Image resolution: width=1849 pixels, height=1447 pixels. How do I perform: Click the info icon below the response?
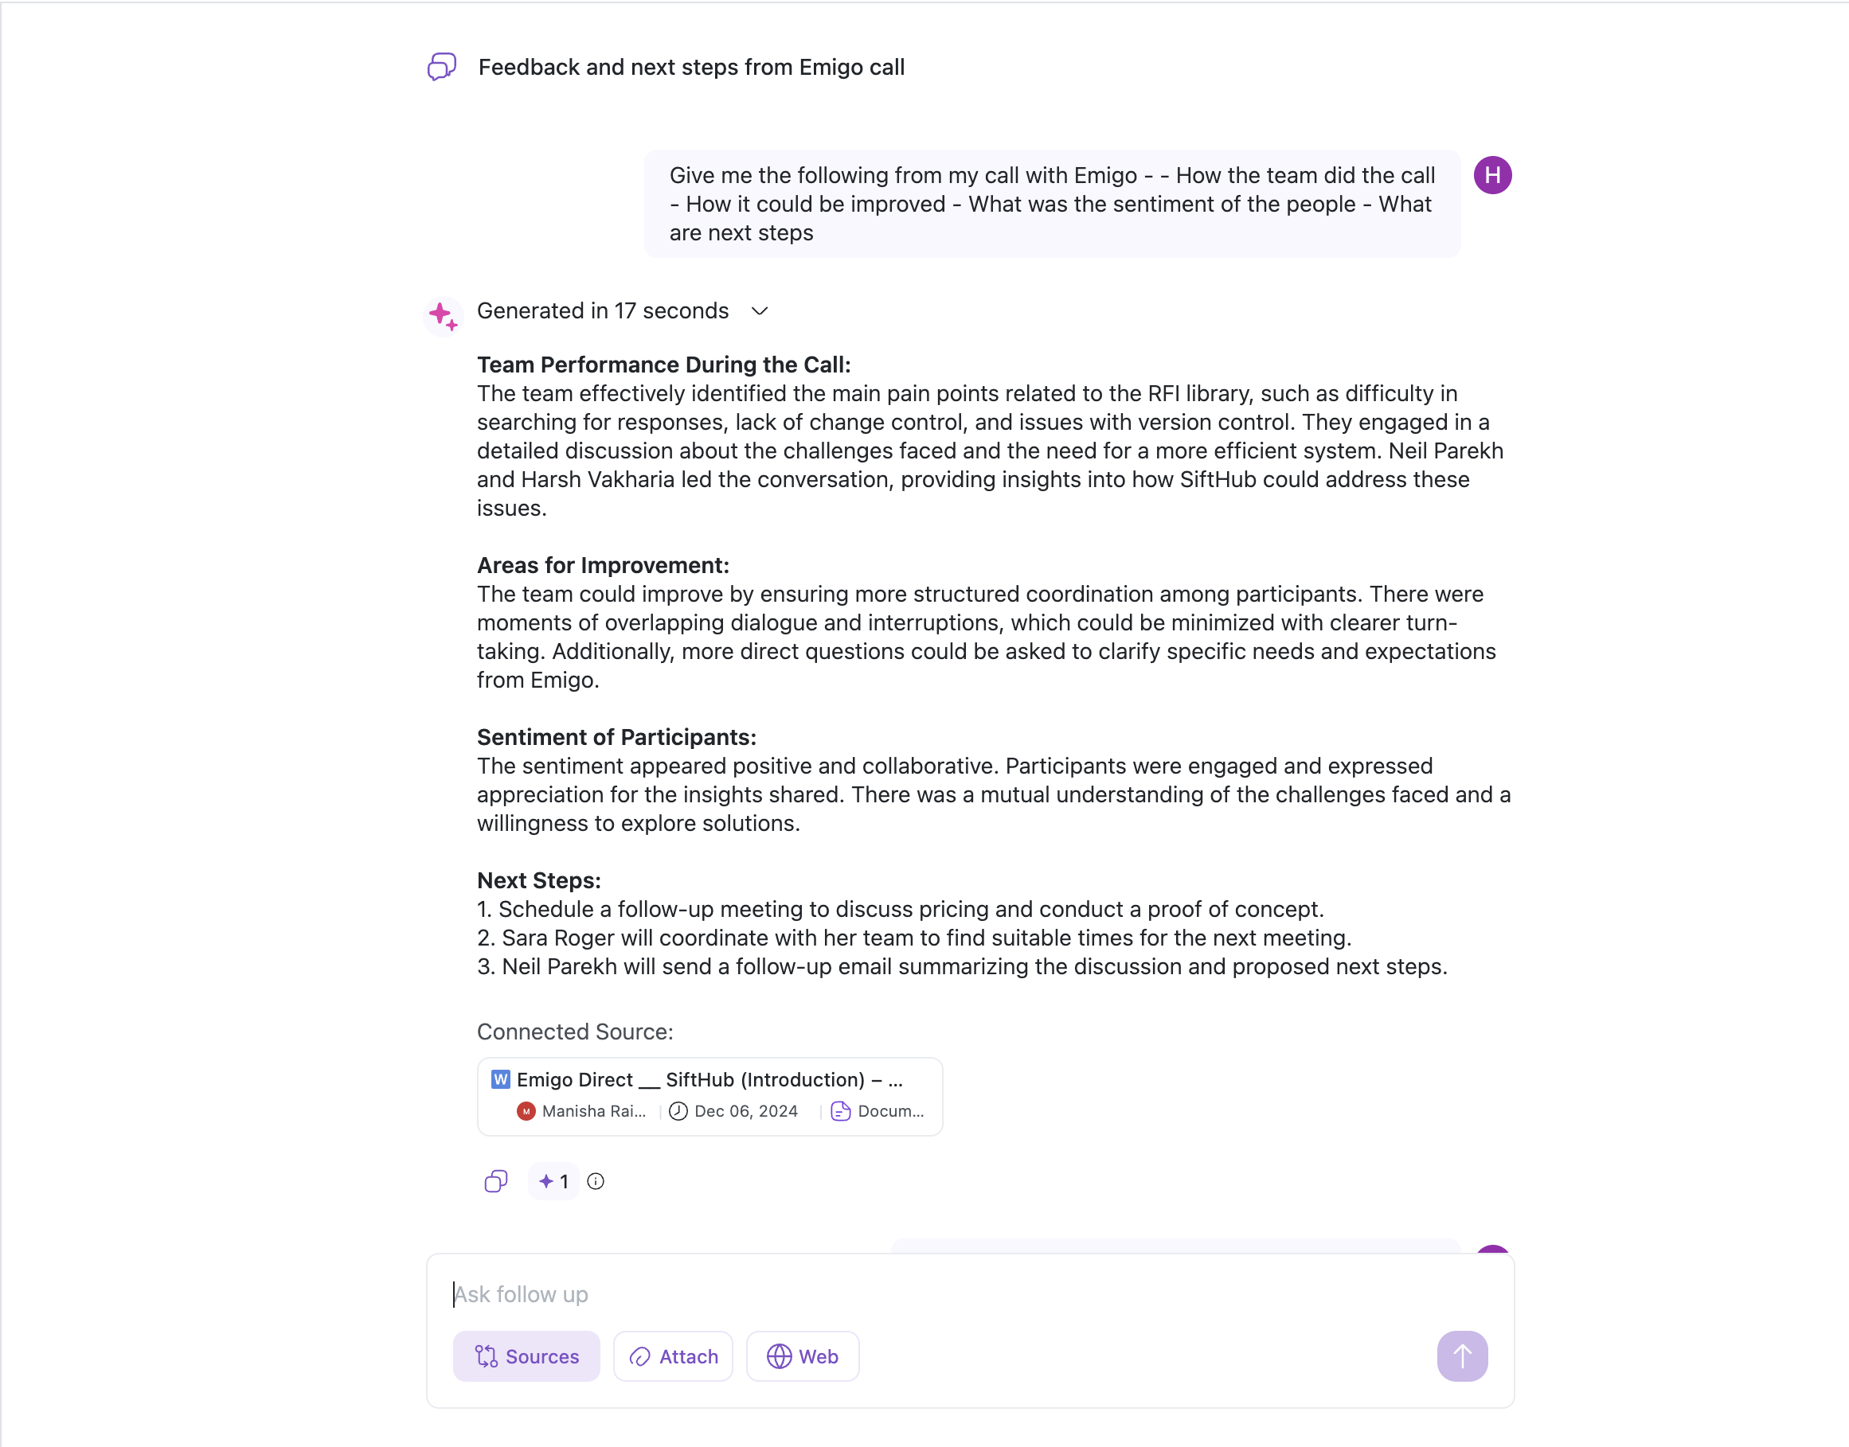pyautogui.click(x=596, y=1181)
